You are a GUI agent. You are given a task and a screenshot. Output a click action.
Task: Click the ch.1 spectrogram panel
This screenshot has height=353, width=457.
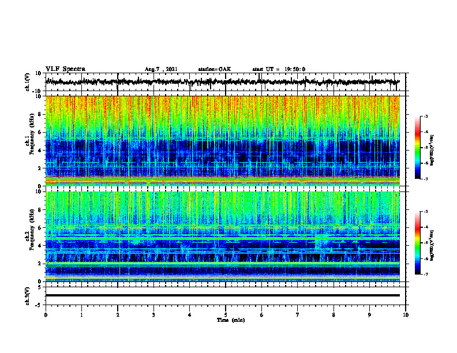225,141
